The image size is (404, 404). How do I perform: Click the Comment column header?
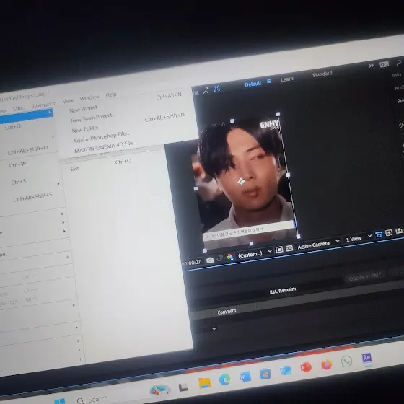[x=227, y=312]
